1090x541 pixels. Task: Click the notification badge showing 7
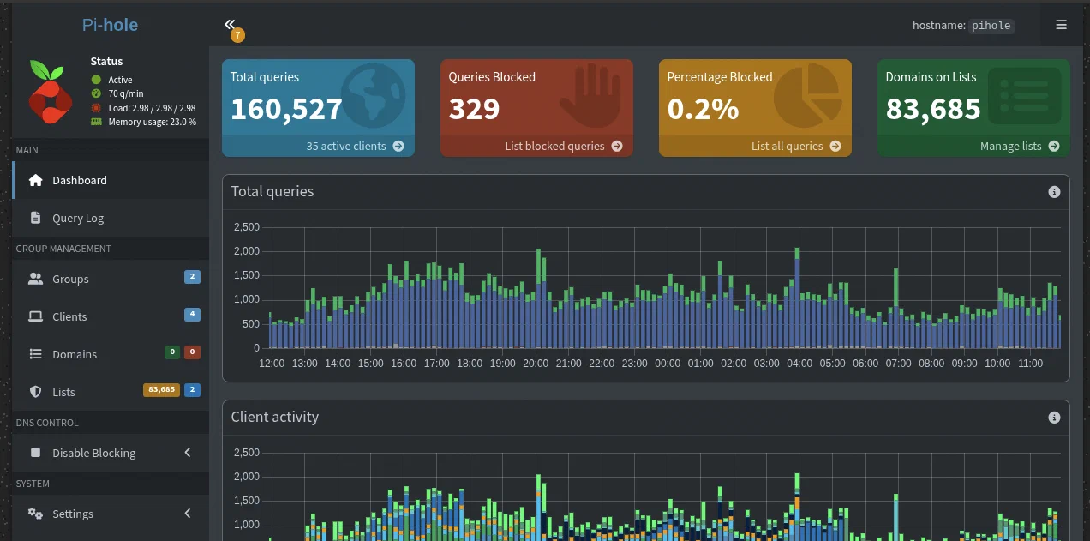tap(237, 35)
